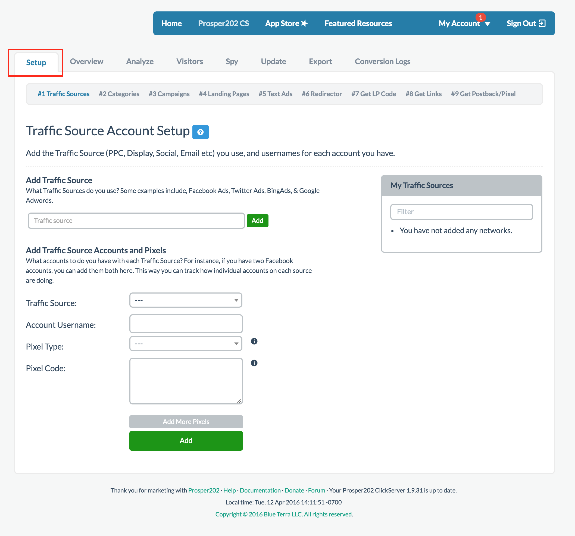Open the Documentation link in footer

click(260, 490)
